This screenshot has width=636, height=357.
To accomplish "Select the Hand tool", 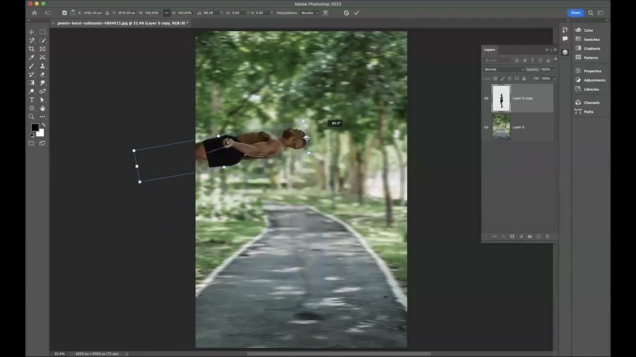I will [x=42, y=108].
